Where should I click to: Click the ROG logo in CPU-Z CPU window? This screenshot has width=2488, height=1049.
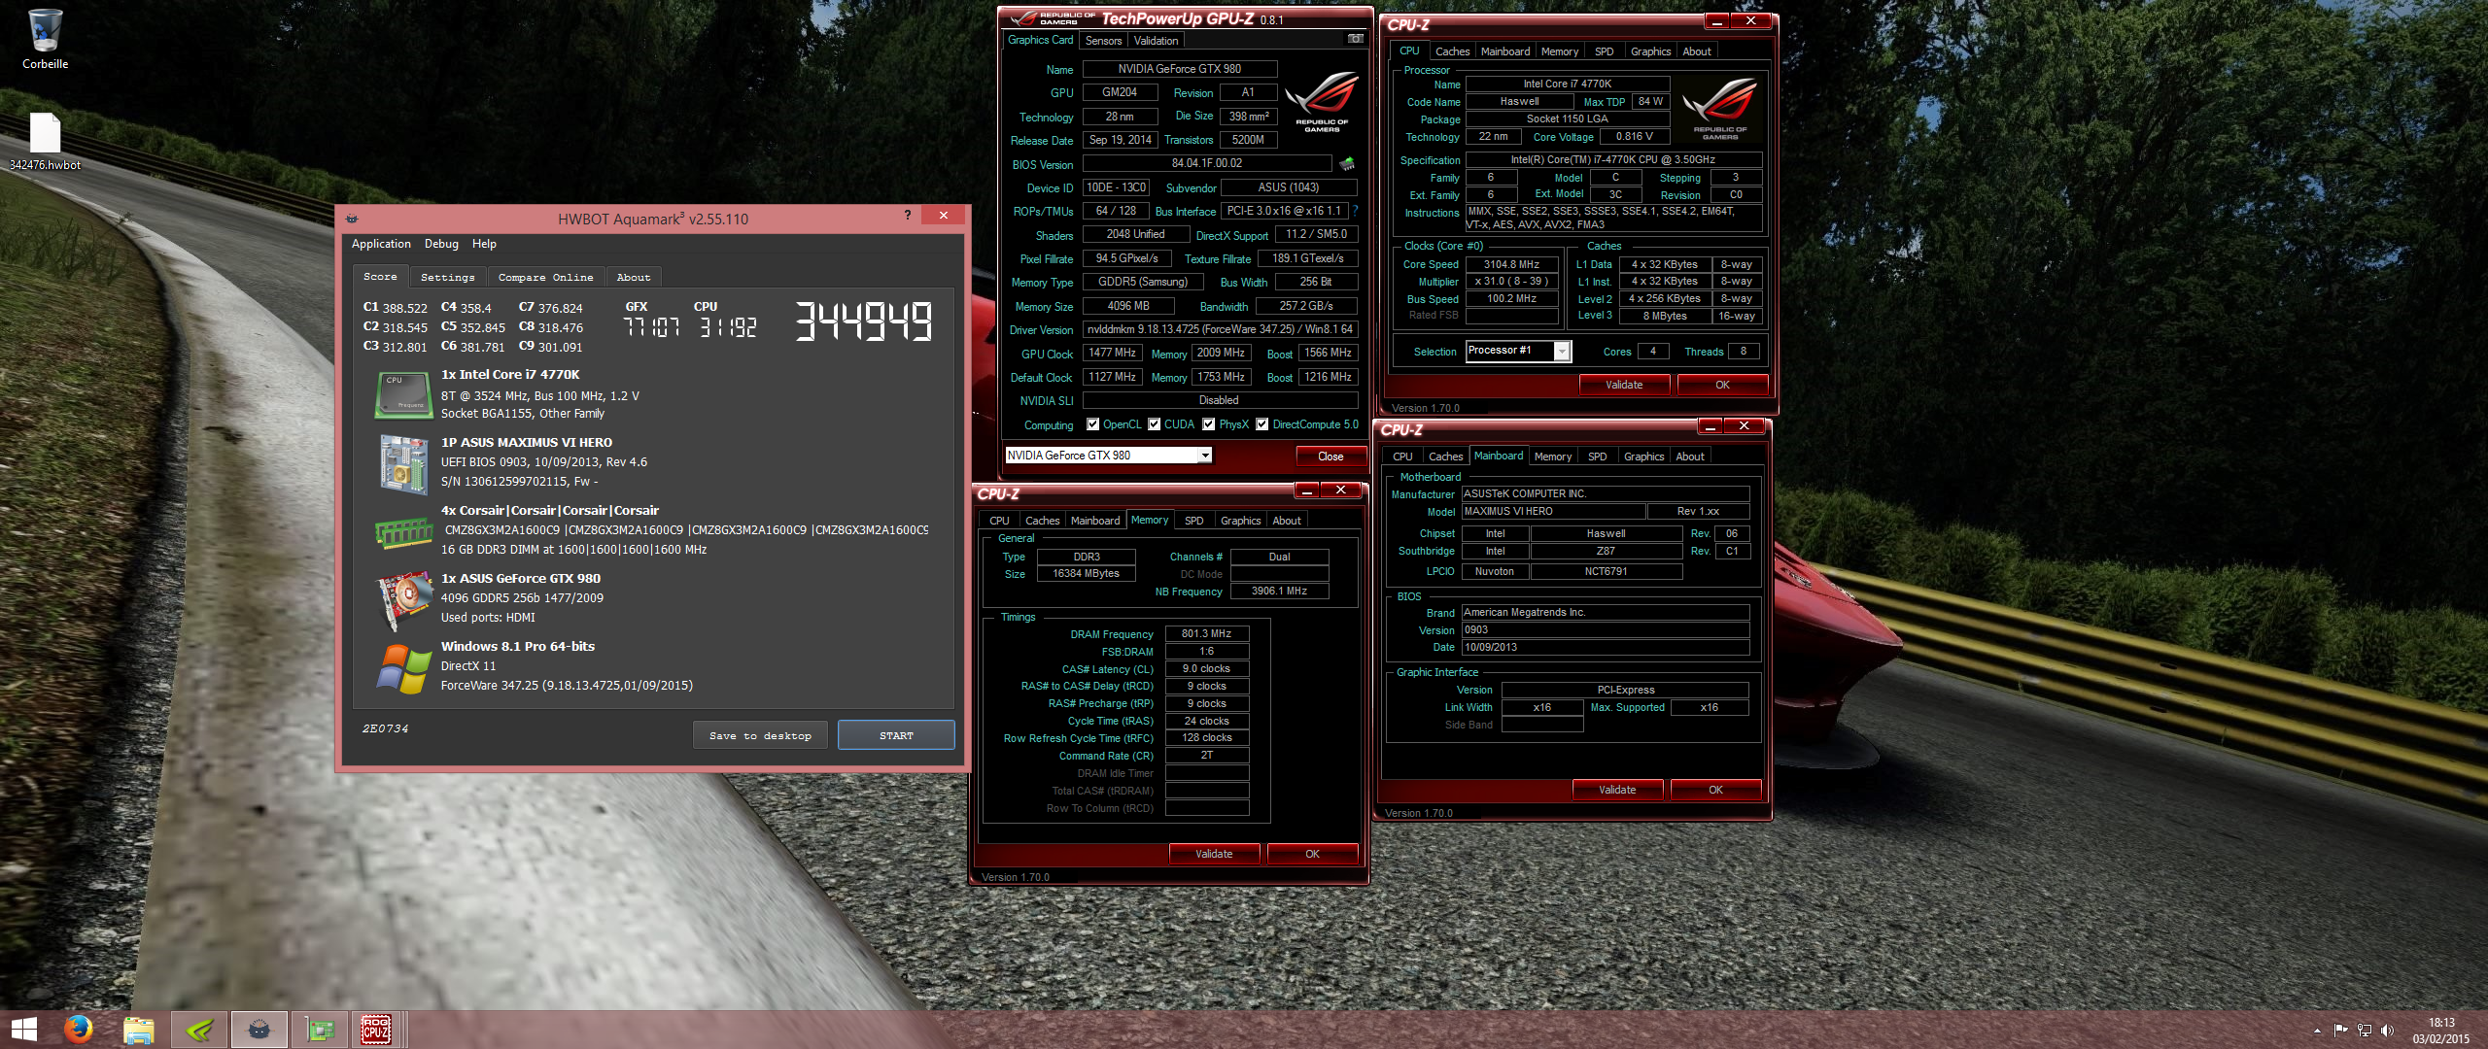tap(1719, 109)
